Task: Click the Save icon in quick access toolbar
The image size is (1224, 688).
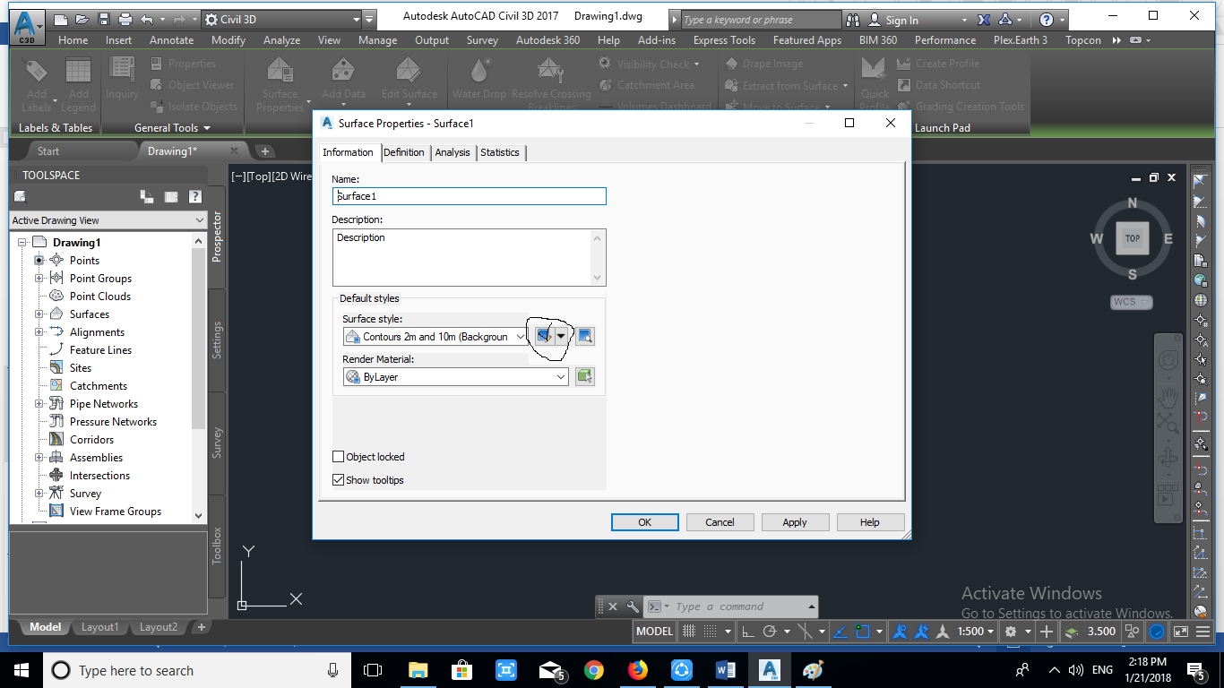Action: (104, 19)
